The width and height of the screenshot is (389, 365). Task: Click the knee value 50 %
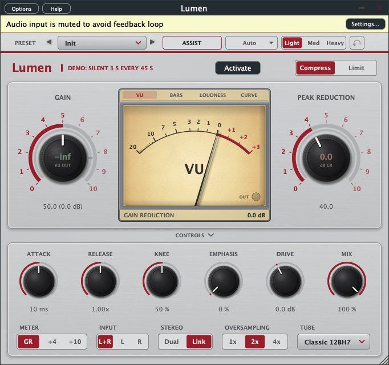point(162,309)
